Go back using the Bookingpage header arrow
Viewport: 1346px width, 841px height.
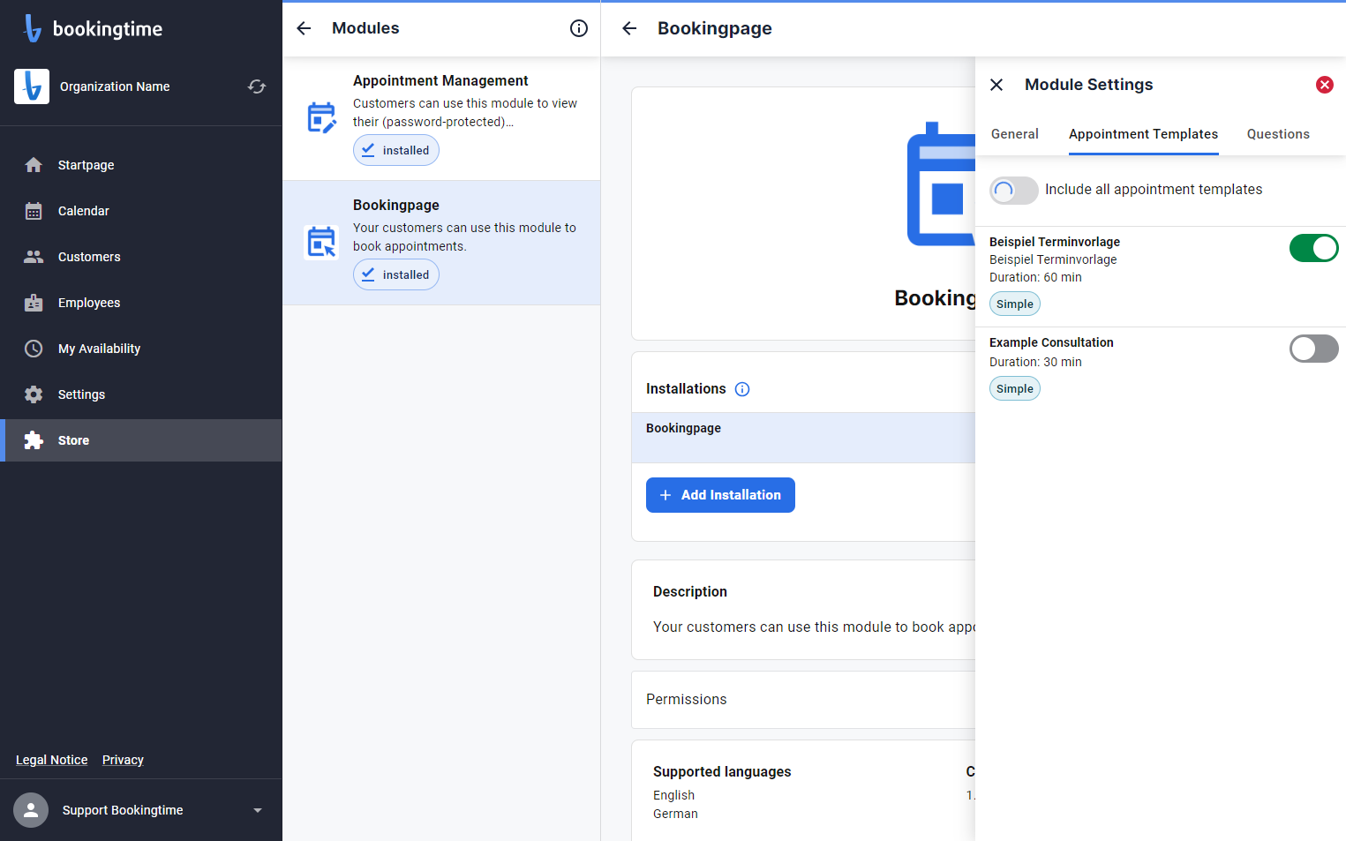pyautogui.click(x=629, y=28)
